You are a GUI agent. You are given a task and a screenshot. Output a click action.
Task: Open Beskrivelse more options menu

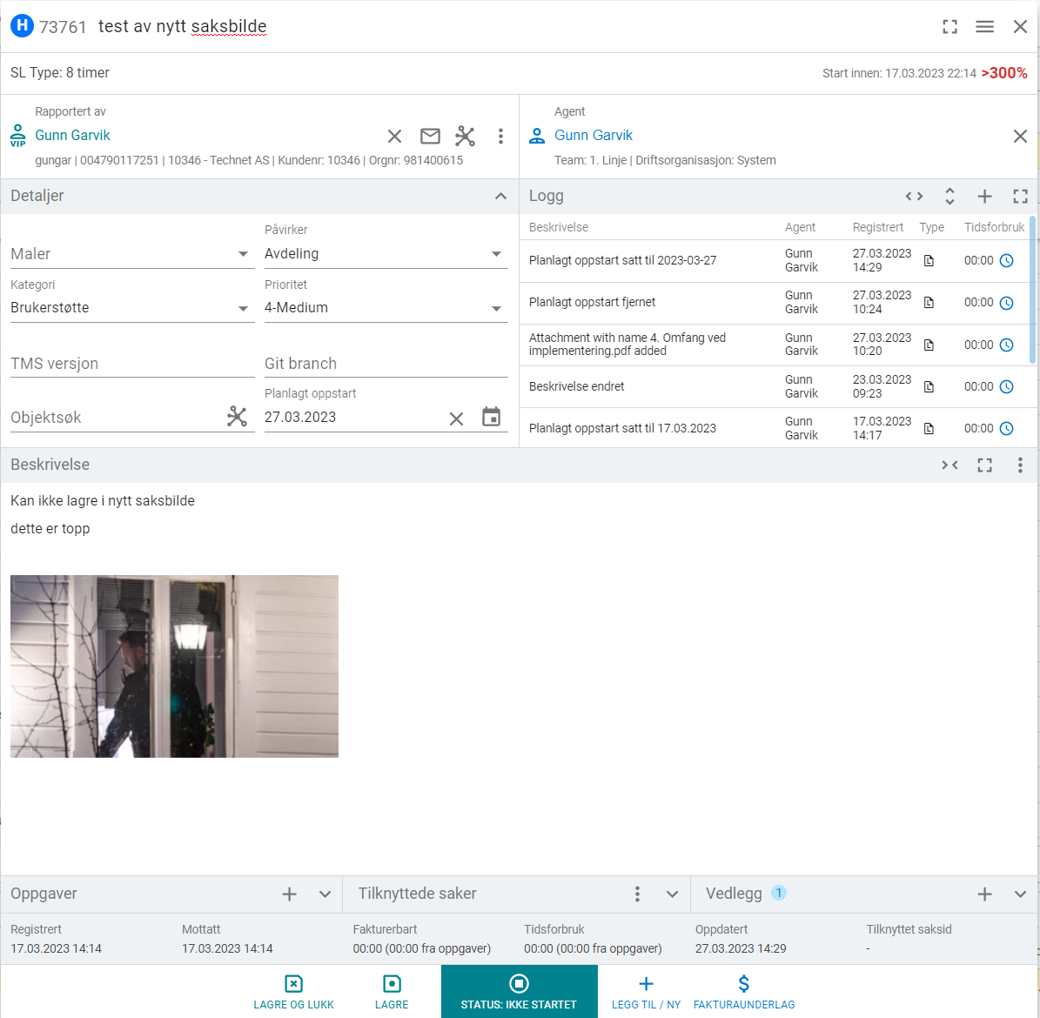(x=1020, y=465)
